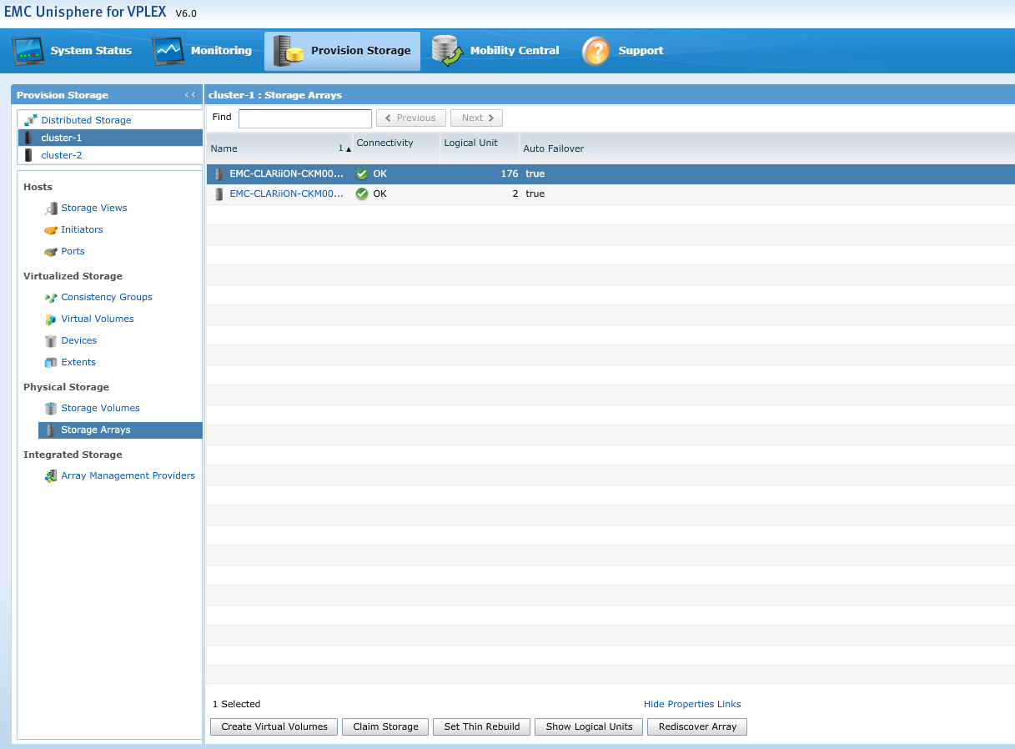Image resolution: width=1015 pixels, height=749 pixels.
Task: Click the 176 logical unit value
Action: point(510,174)
